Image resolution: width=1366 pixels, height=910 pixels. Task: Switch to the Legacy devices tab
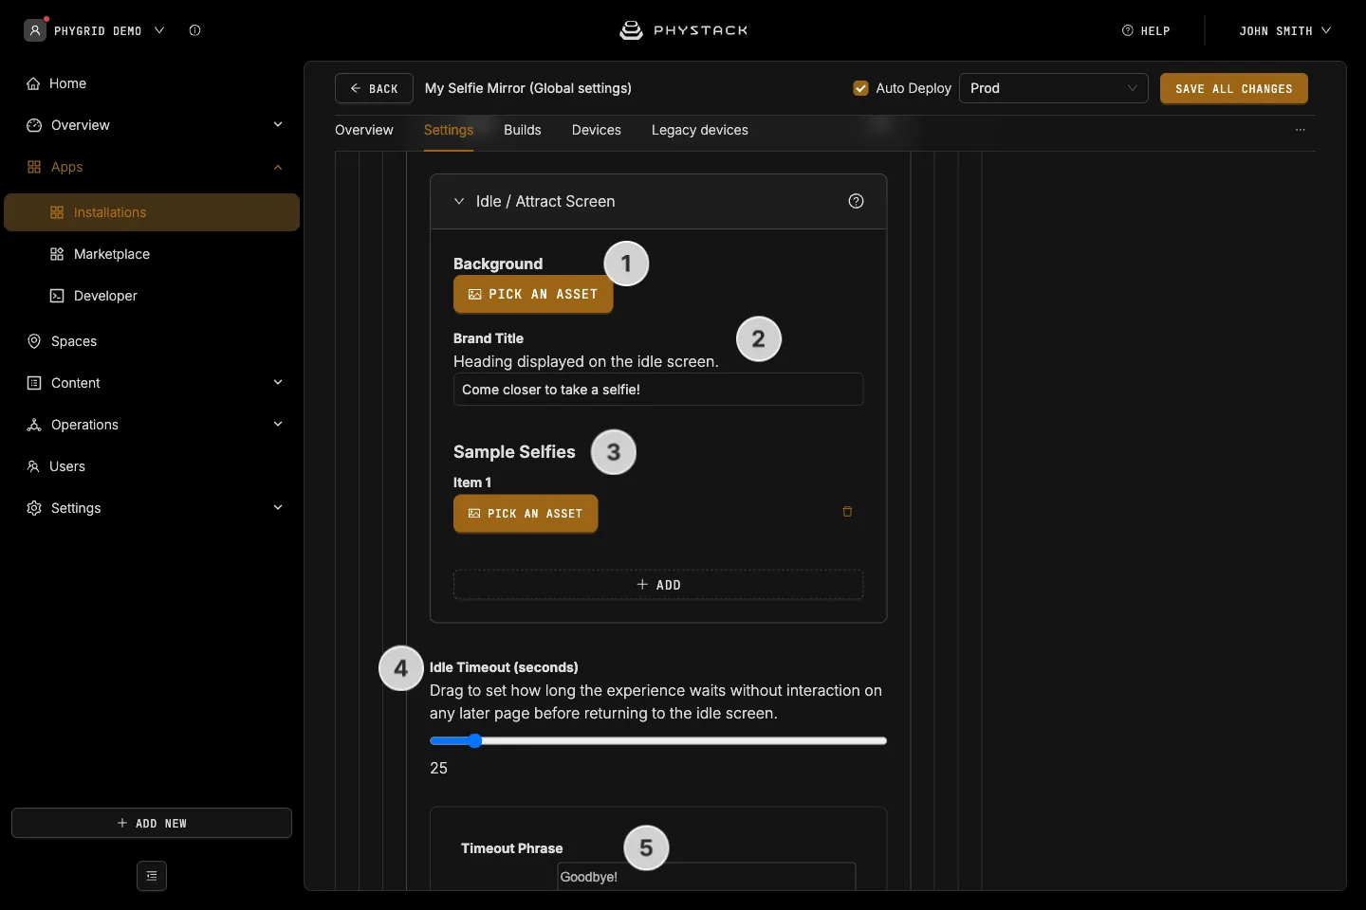[x=700, y=130]
